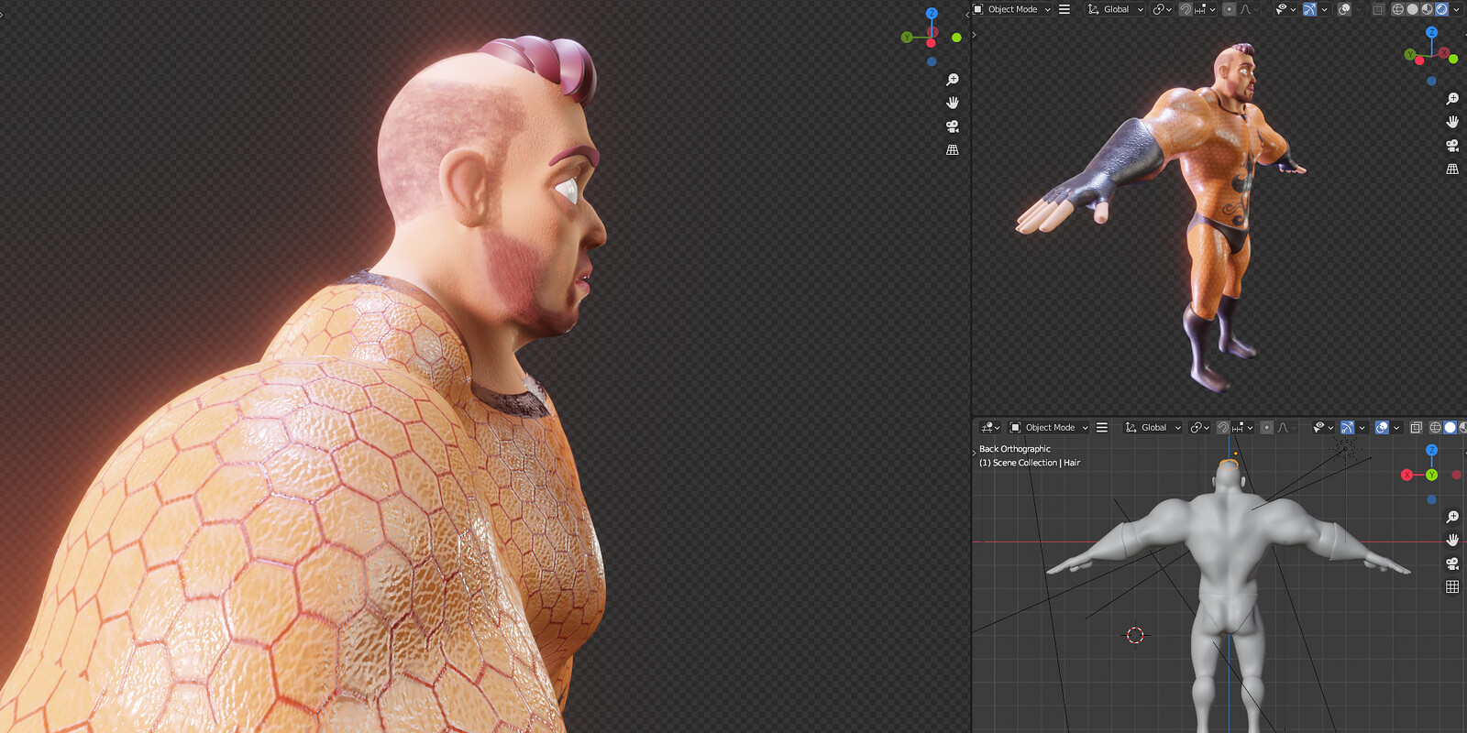
Task: Open Global orientation dropdown in top-right viewport
Action: pyautogui.click(x=1116, y=9)
